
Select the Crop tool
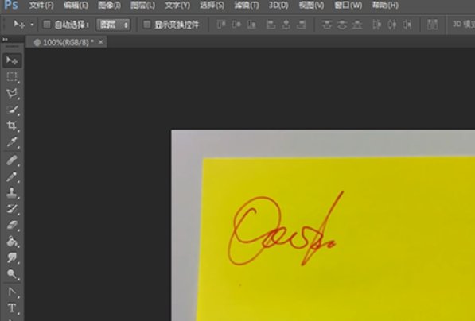12,126
